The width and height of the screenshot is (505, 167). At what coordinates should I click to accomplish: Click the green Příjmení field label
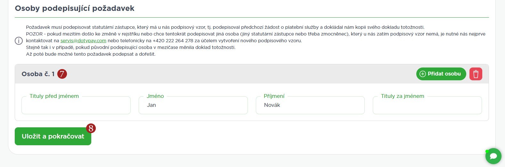point(274,96)
